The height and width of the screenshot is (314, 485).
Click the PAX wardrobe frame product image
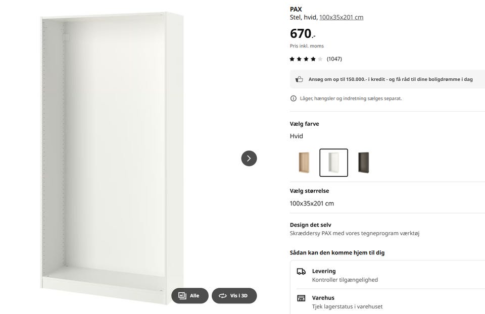click(x=113, y=151)
